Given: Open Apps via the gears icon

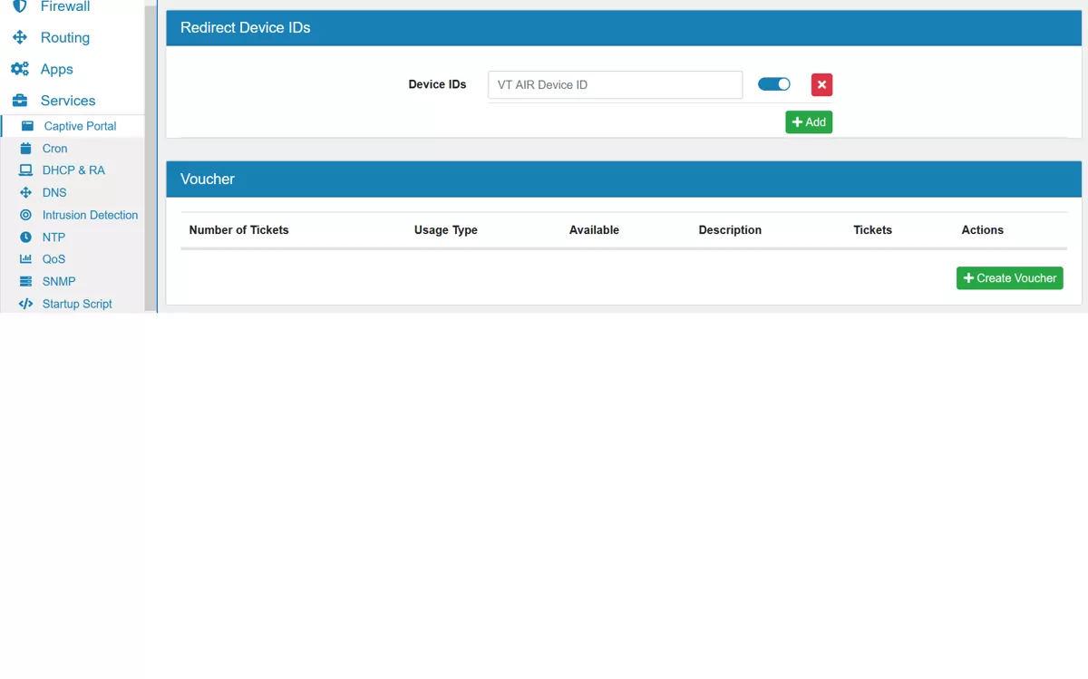Looking at the screenshot, I should tap(20, 69).
